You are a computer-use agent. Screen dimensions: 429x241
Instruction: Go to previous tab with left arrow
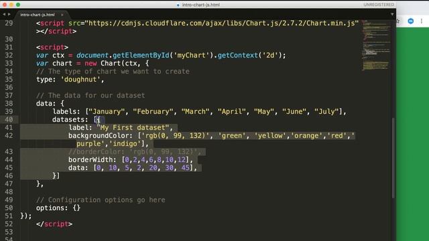[x=4, y=14]
